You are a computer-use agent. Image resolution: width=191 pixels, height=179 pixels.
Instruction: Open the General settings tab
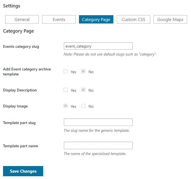22,19
